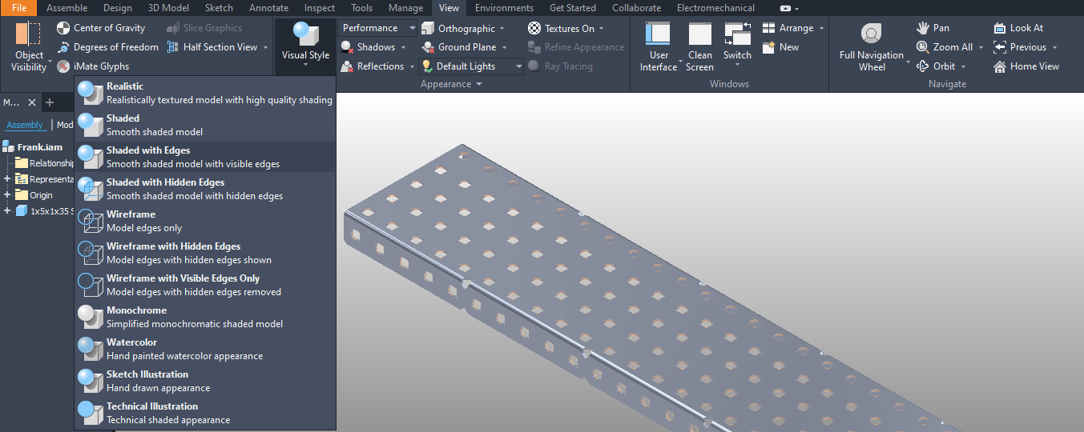The height and width of the screenshot is (432, 1084).
Task: Select the Relationships folder
Action: click(45, 163)
